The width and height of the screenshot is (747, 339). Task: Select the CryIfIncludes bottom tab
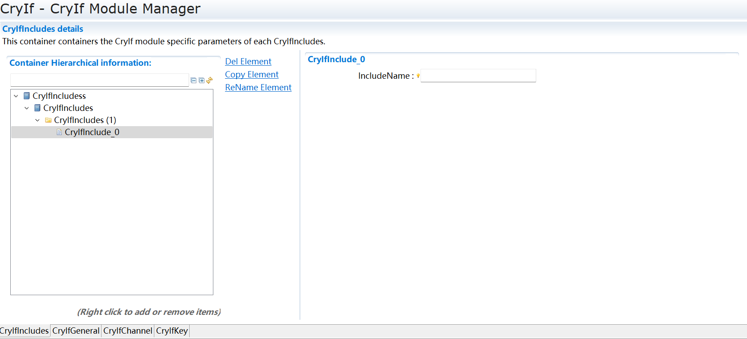[24, 331]
